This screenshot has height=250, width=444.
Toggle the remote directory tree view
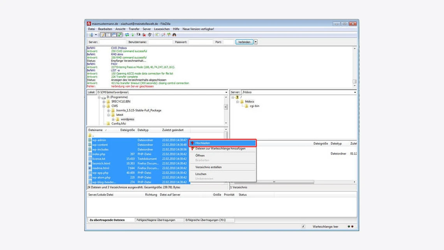113,35
